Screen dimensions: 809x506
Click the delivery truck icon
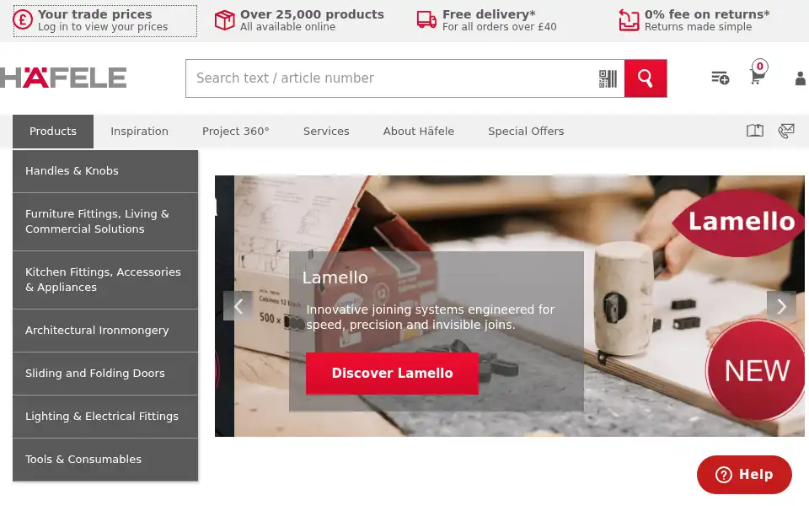pyautogui.click(x=426, y=19)
